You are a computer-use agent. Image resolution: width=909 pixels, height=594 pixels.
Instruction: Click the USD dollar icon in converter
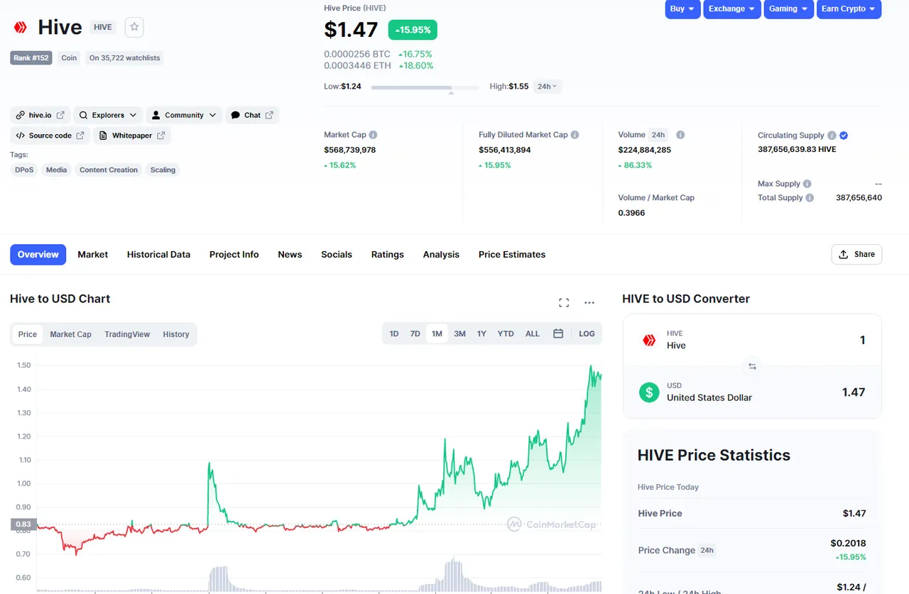pyautogui.click(x=649, y=392)
